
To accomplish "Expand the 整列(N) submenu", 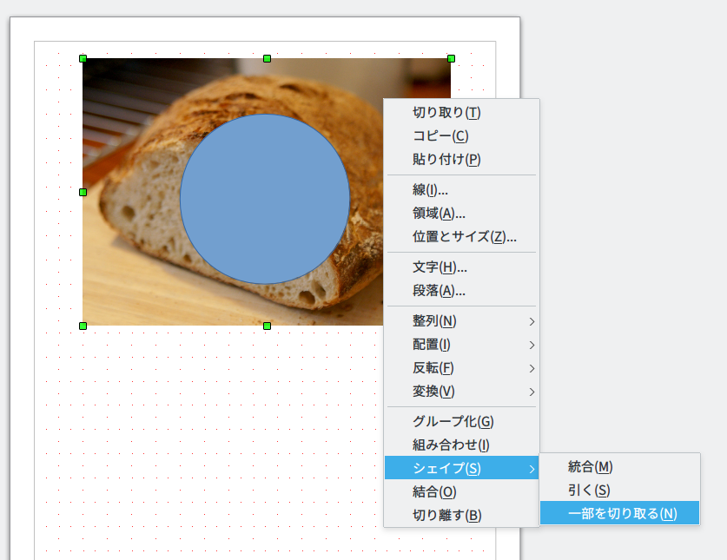I will click(462, 321).
